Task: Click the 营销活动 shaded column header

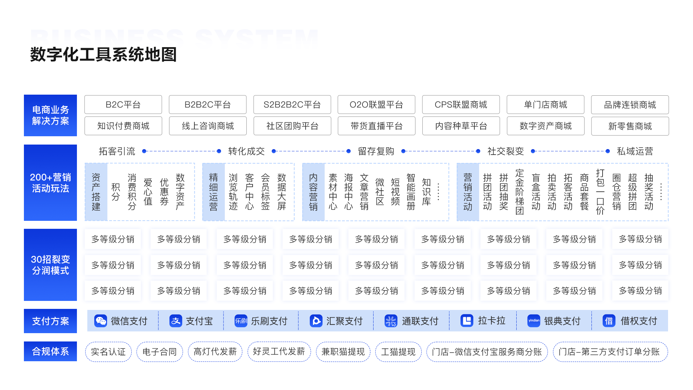Action: pyautogui.click(x=468, y=192)
